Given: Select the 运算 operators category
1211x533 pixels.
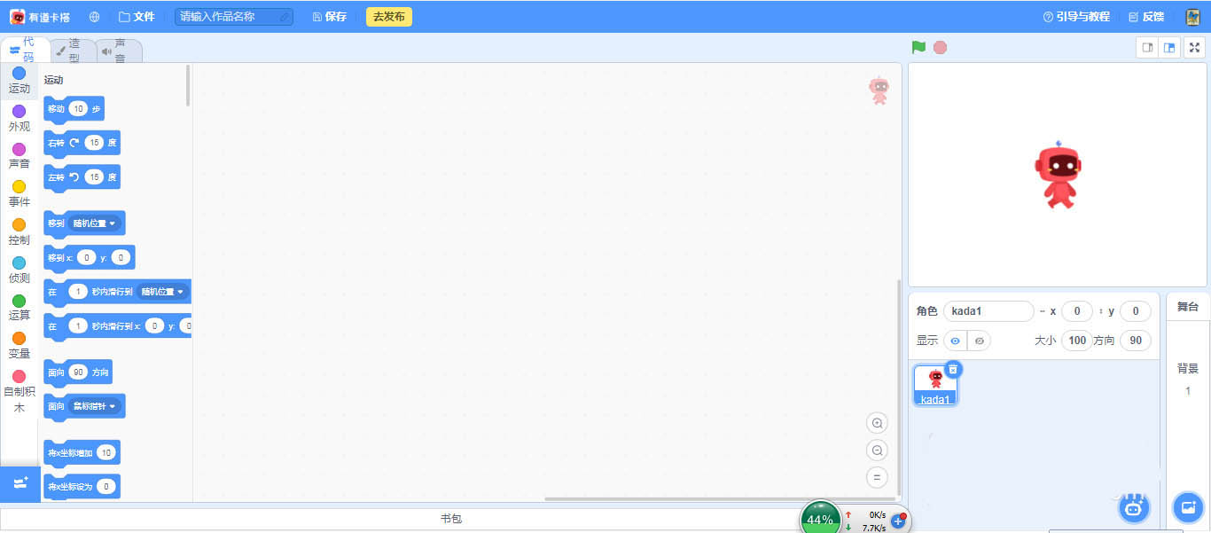Looking at the screenshot, I should (x=20, y=308).
